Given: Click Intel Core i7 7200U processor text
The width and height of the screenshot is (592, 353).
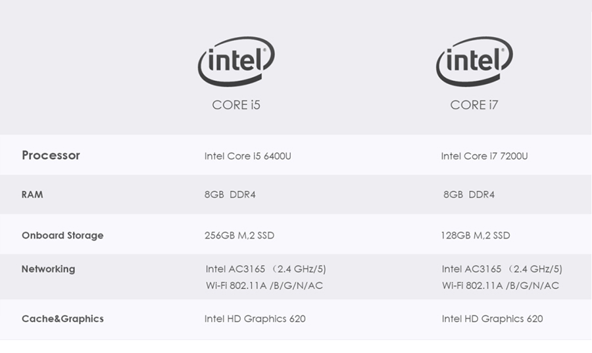Looking at the screenshot, I should point(484,156).
